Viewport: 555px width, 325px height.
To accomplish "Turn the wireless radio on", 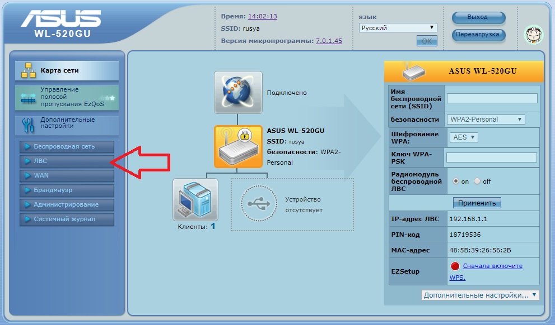I will click(x=456, y=181).
